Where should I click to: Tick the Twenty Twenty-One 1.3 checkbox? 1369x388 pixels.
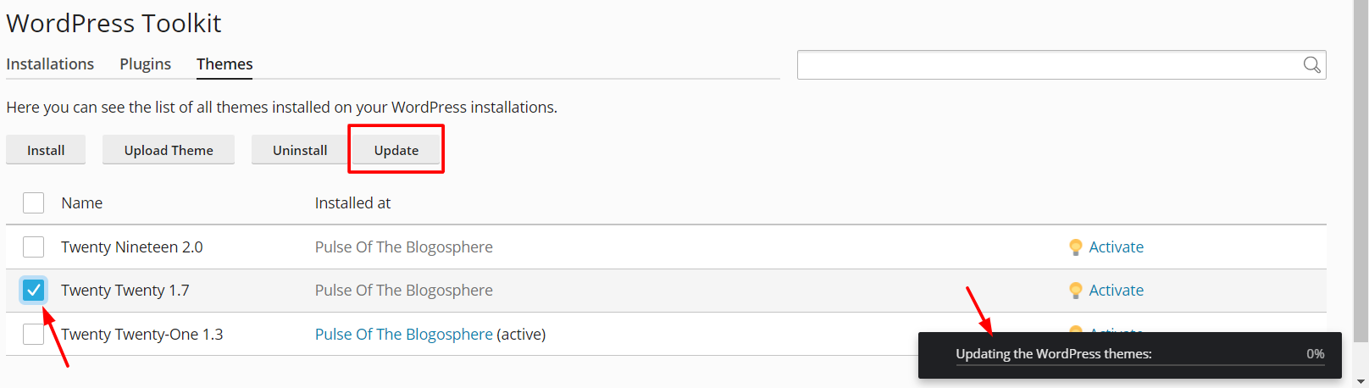pyautogui.click(x=33, y=334)
